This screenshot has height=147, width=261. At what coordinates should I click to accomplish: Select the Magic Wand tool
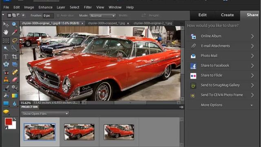tap(6, 48)
